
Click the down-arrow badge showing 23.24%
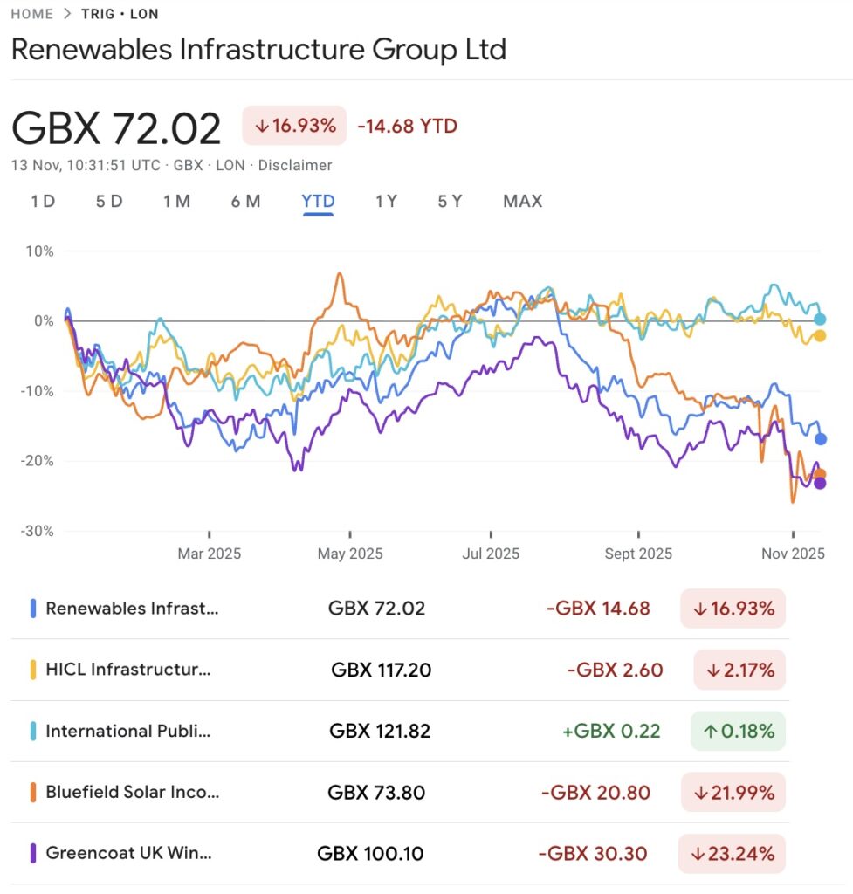coord(732,853)
